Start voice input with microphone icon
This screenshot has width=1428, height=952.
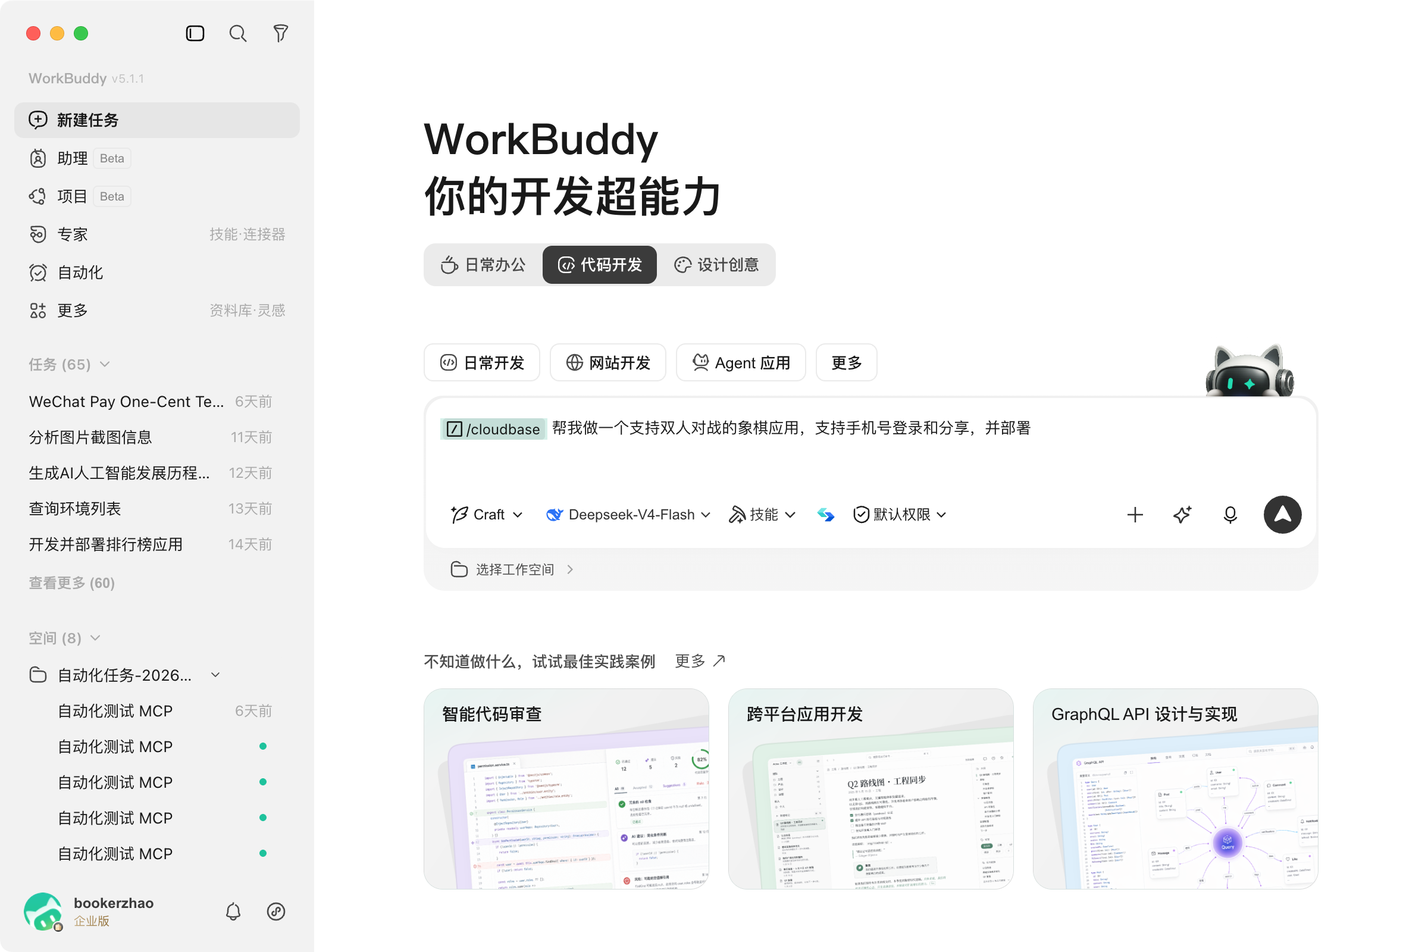click(x=1230, y=515)
